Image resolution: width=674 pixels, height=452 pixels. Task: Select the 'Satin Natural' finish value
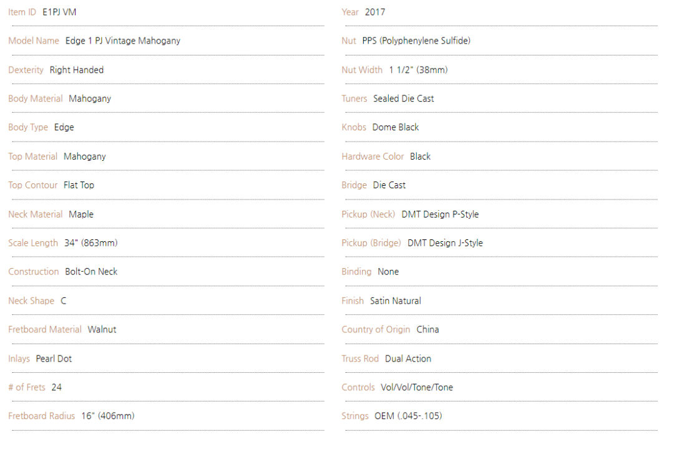[x=396, y=301]
